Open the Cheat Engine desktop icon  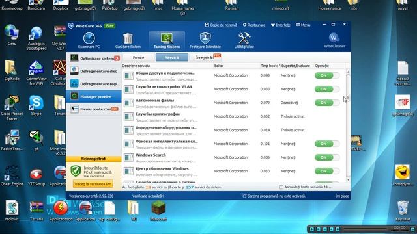[12, 175]
